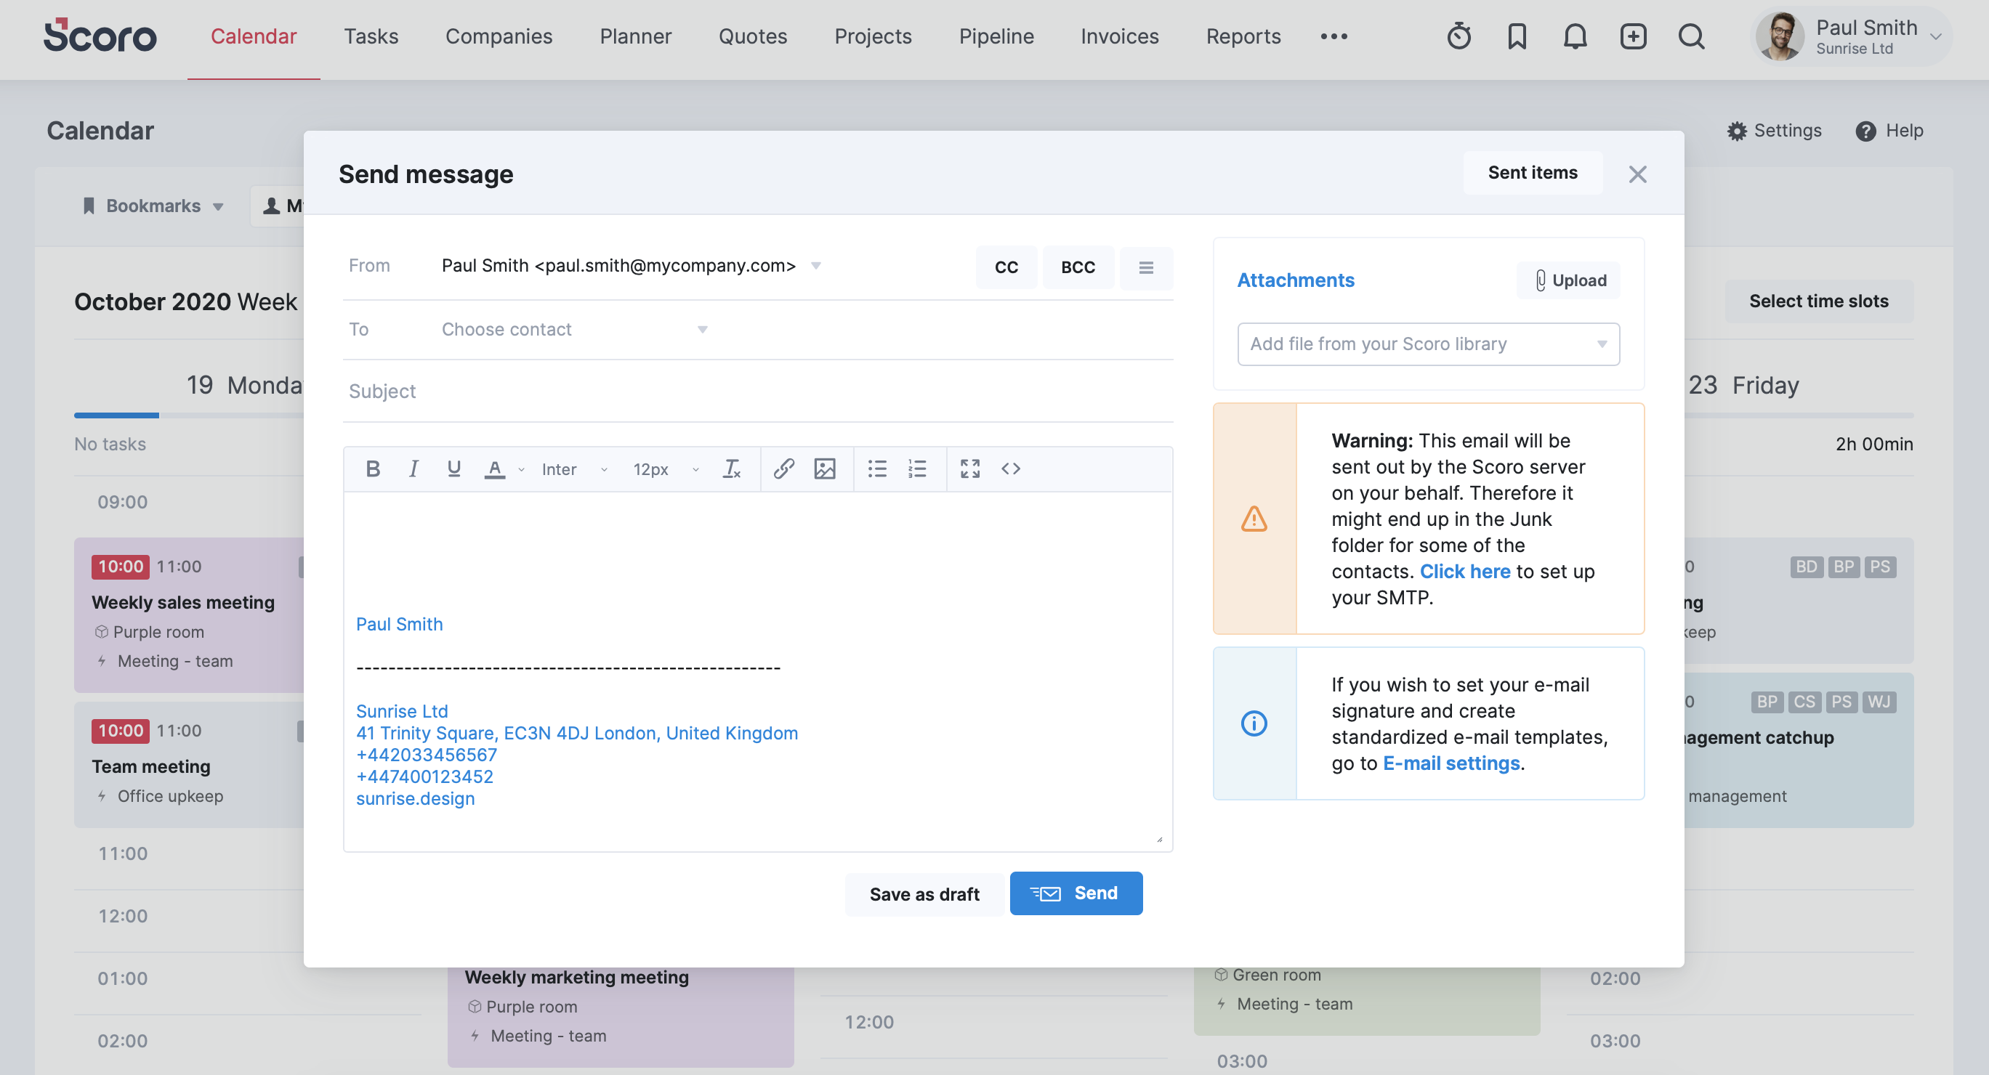Click the warning triangle icon
Viewport: 1989px width, 1075px height.
point(1254,519)
